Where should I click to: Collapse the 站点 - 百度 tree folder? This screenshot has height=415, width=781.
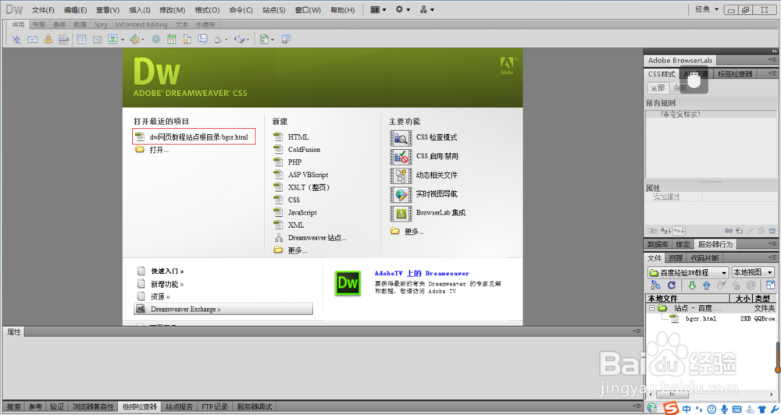pyautogui.click(x=651, y=308)
